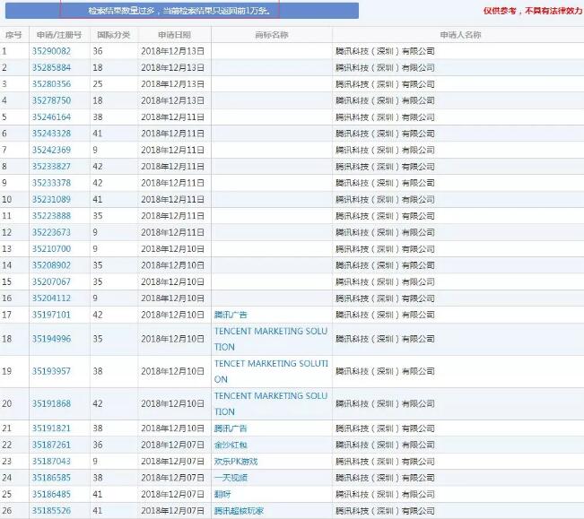584x519 pixels.
Task: Open application number 35280356
Action: pos(51,84)
